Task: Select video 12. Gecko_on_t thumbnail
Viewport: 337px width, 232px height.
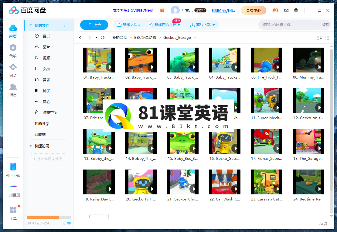Action: point(308,101)
